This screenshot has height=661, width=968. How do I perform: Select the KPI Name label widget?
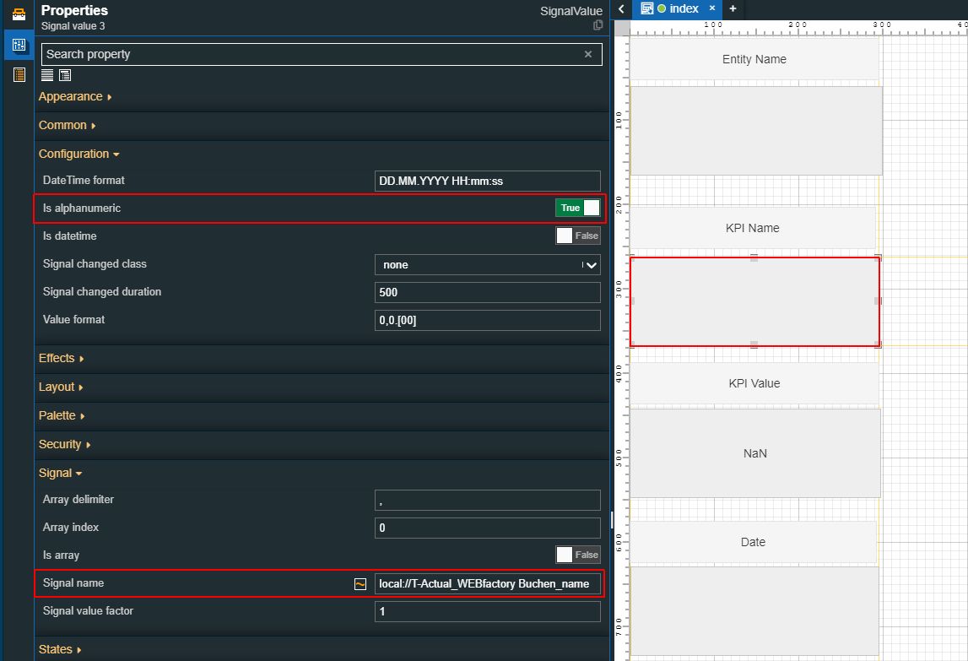[753, 228]
